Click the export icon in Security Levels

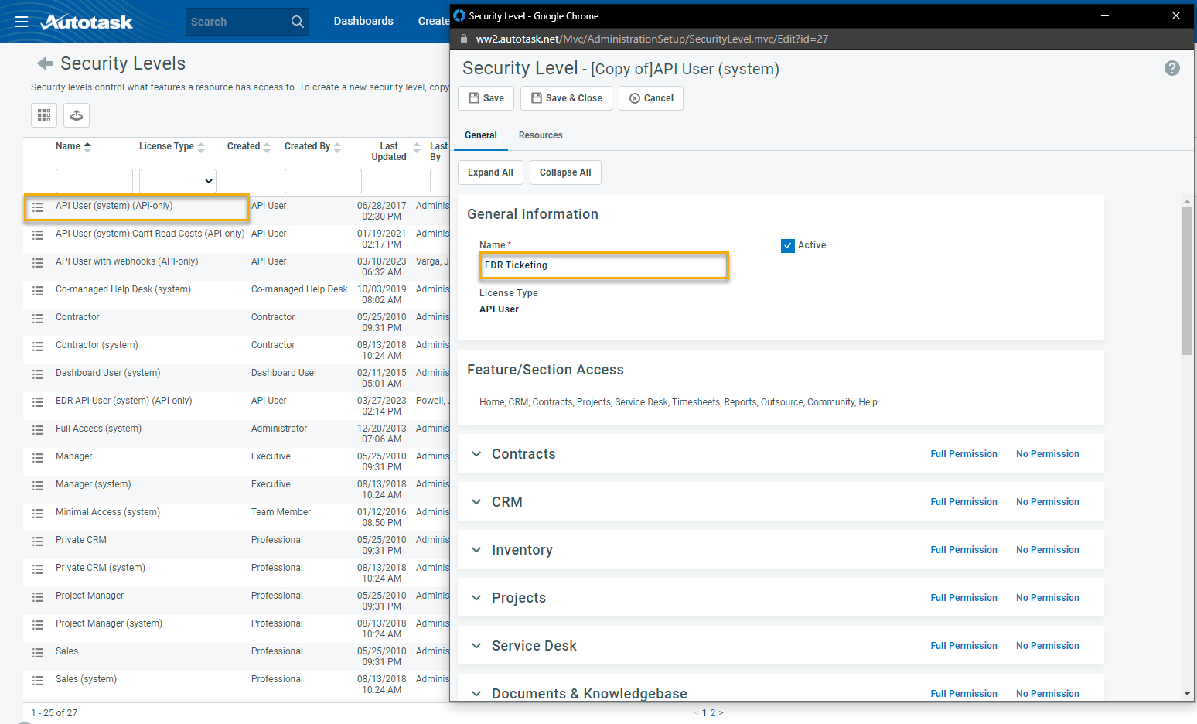77,115
